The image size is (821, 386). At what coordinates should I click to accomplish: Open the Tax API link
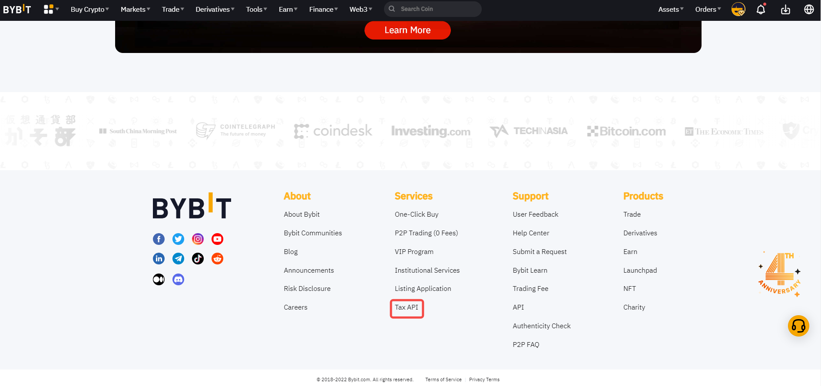tap(407, 307)
